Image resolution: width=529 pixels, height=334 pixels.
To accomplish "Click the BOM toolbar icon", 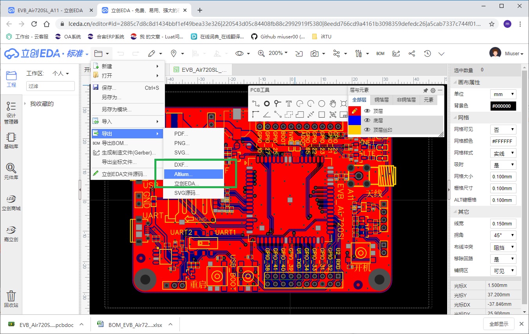I will [380, 53].
